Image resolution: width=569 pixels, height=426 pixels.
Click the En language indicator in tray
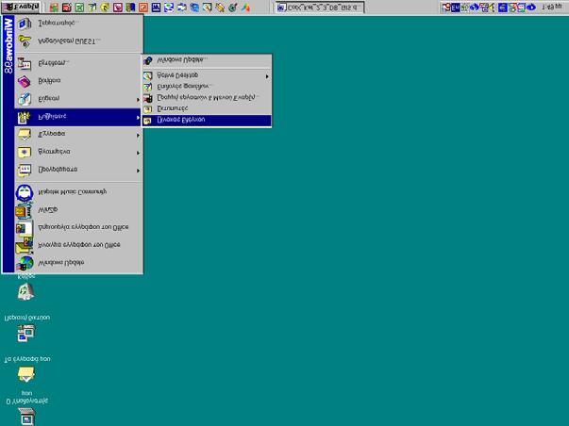(456, 8)
